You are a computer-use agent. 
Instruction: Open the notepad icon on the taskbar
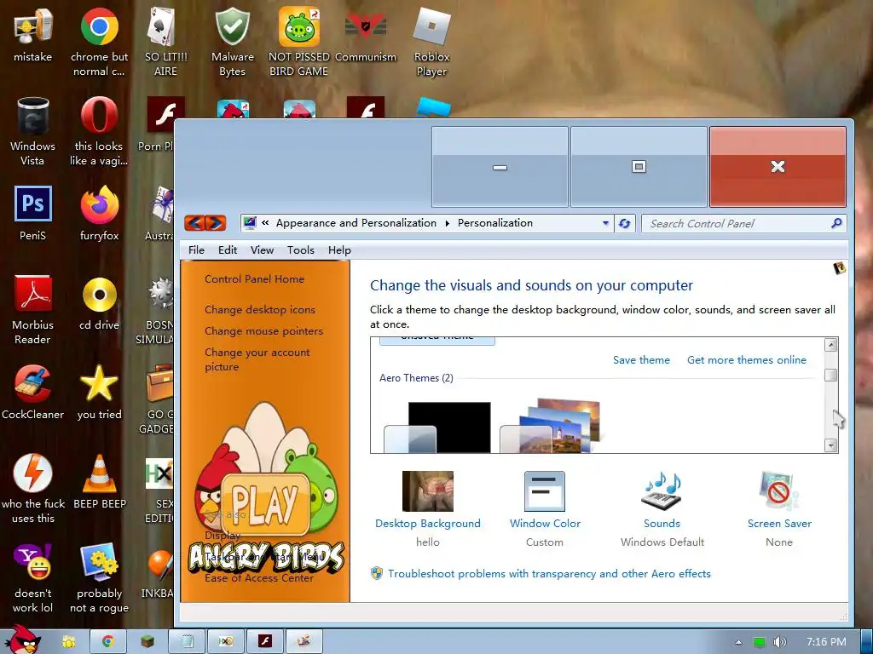[x=187, y=642]
